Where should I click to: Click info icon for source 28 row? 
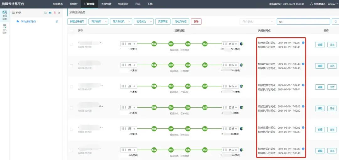click(303, 128)
